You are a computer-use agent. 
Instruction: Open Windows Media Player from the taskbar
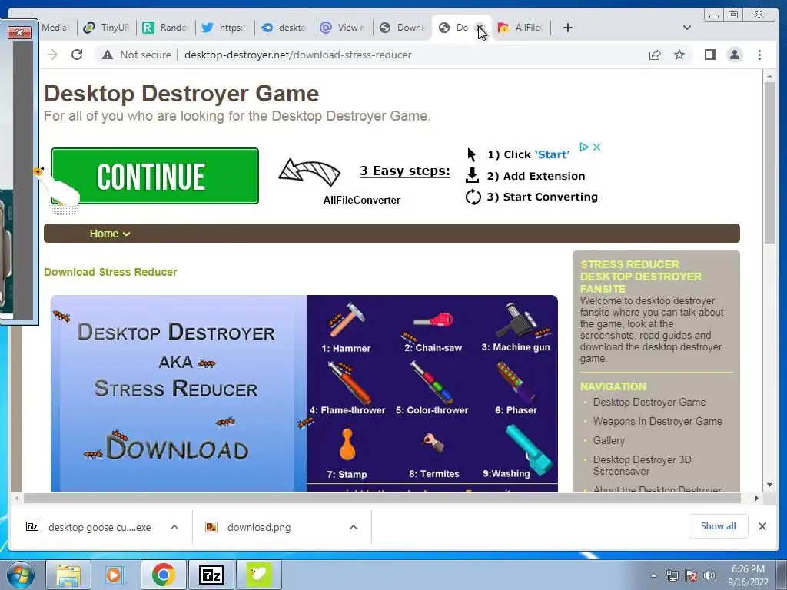pyautogui.click(x=115, y=575)
